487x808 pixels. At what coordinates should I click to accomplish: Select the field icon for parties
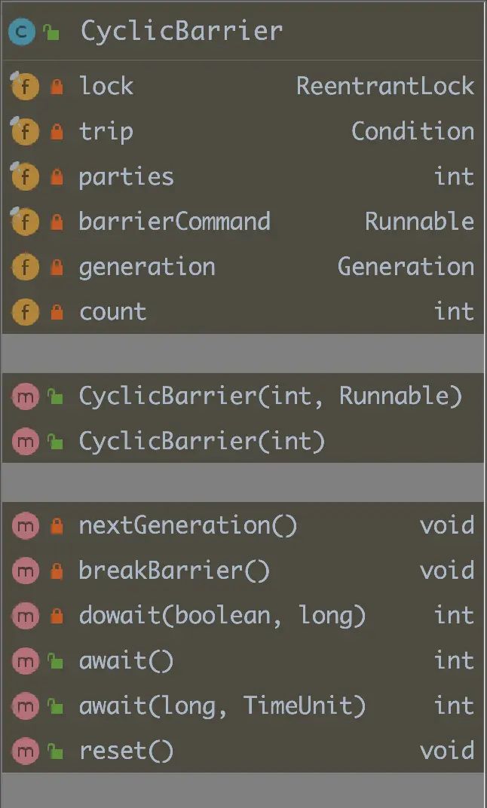pos(23,176)
